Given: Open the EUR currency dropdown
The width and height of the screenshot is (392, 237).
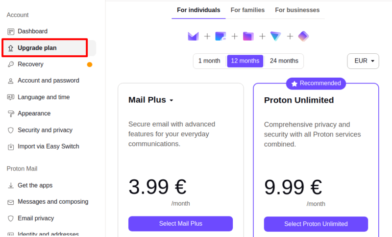Looking at the screenshot, I should pos(363,61).
